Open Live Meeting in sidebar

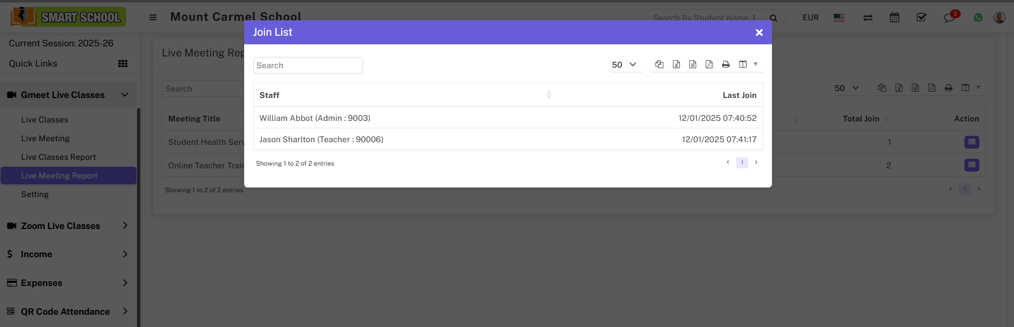45,138
